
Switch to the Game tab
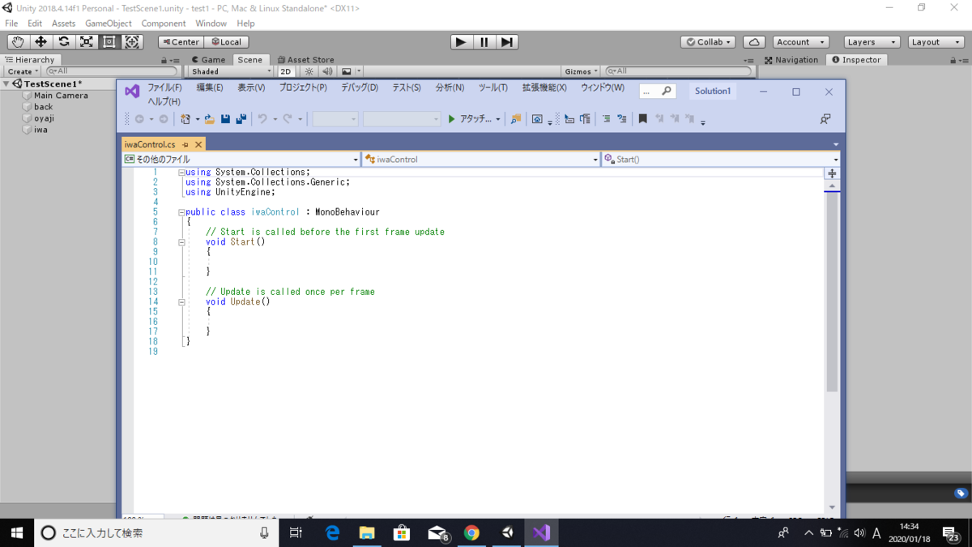209,60
